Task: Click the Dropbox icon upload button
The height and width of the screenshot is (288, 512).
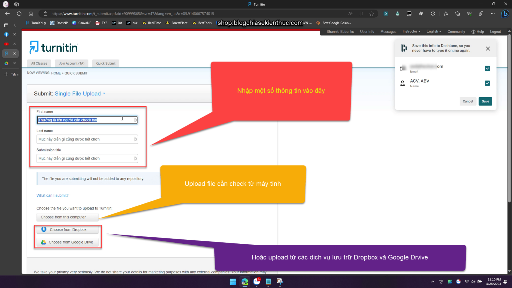Action: click(x=68, y=230)
